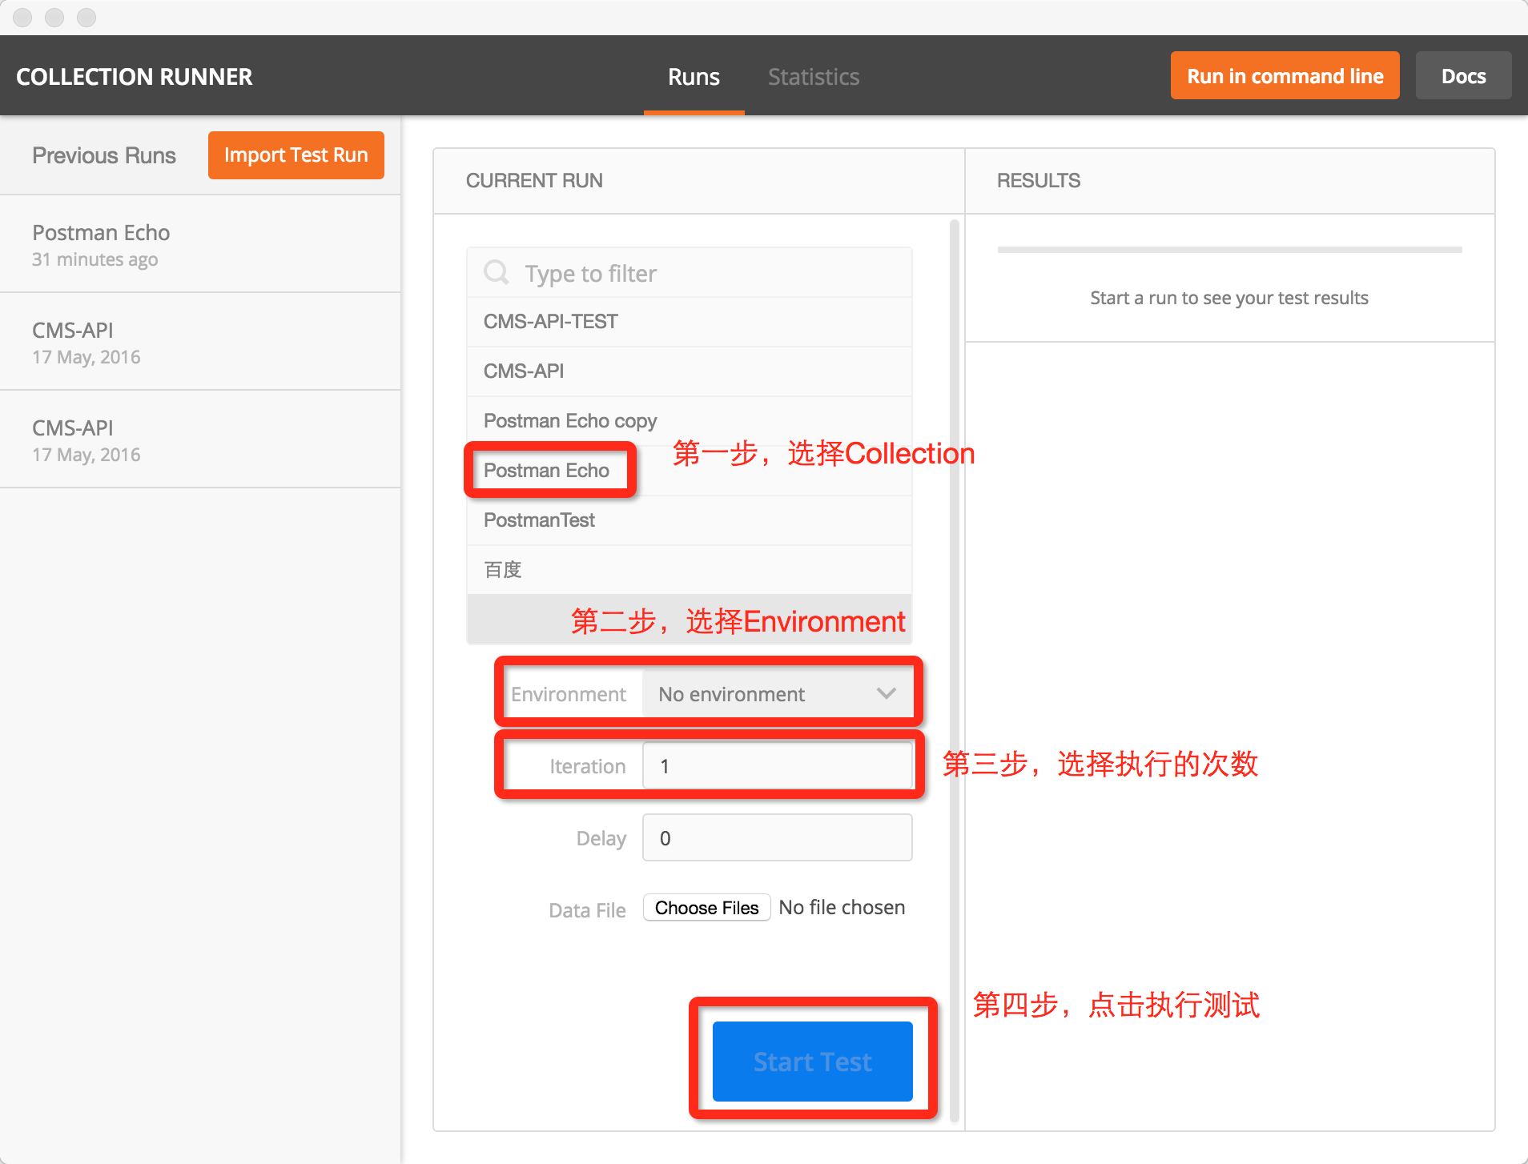The height and width of the screenshot is (1164, 1528).
Task: Select the Postman Echo copy collection
Action: (690, 421)
